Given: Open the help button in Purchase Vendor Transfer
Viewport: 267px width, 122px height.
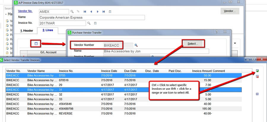Looking at the screenshot, I should click(217, 32).
